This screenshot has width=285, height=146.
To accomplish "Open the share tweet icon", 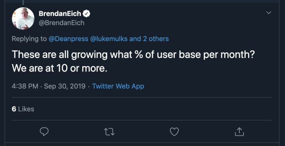I will pos(239,132).
